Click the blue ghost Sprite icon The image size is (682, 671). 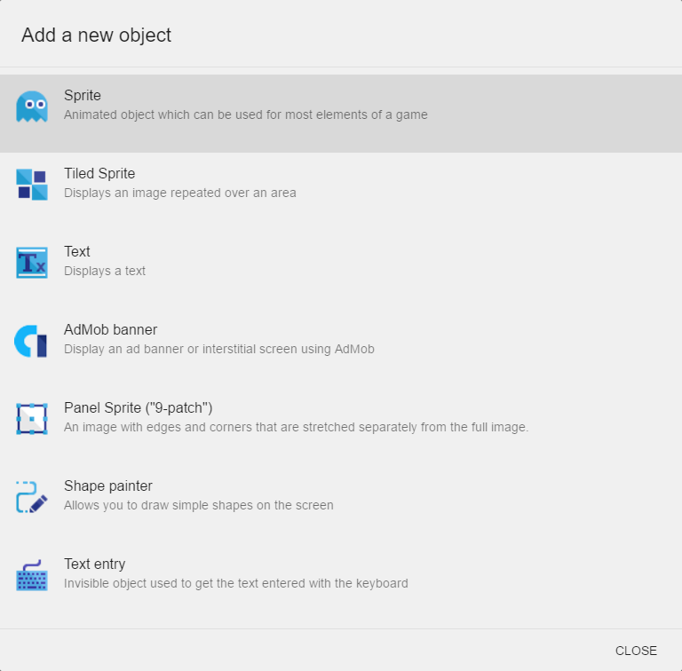tap(32, 107)
